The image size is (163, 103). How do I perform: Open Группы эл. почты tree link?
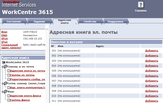[22, 75]
